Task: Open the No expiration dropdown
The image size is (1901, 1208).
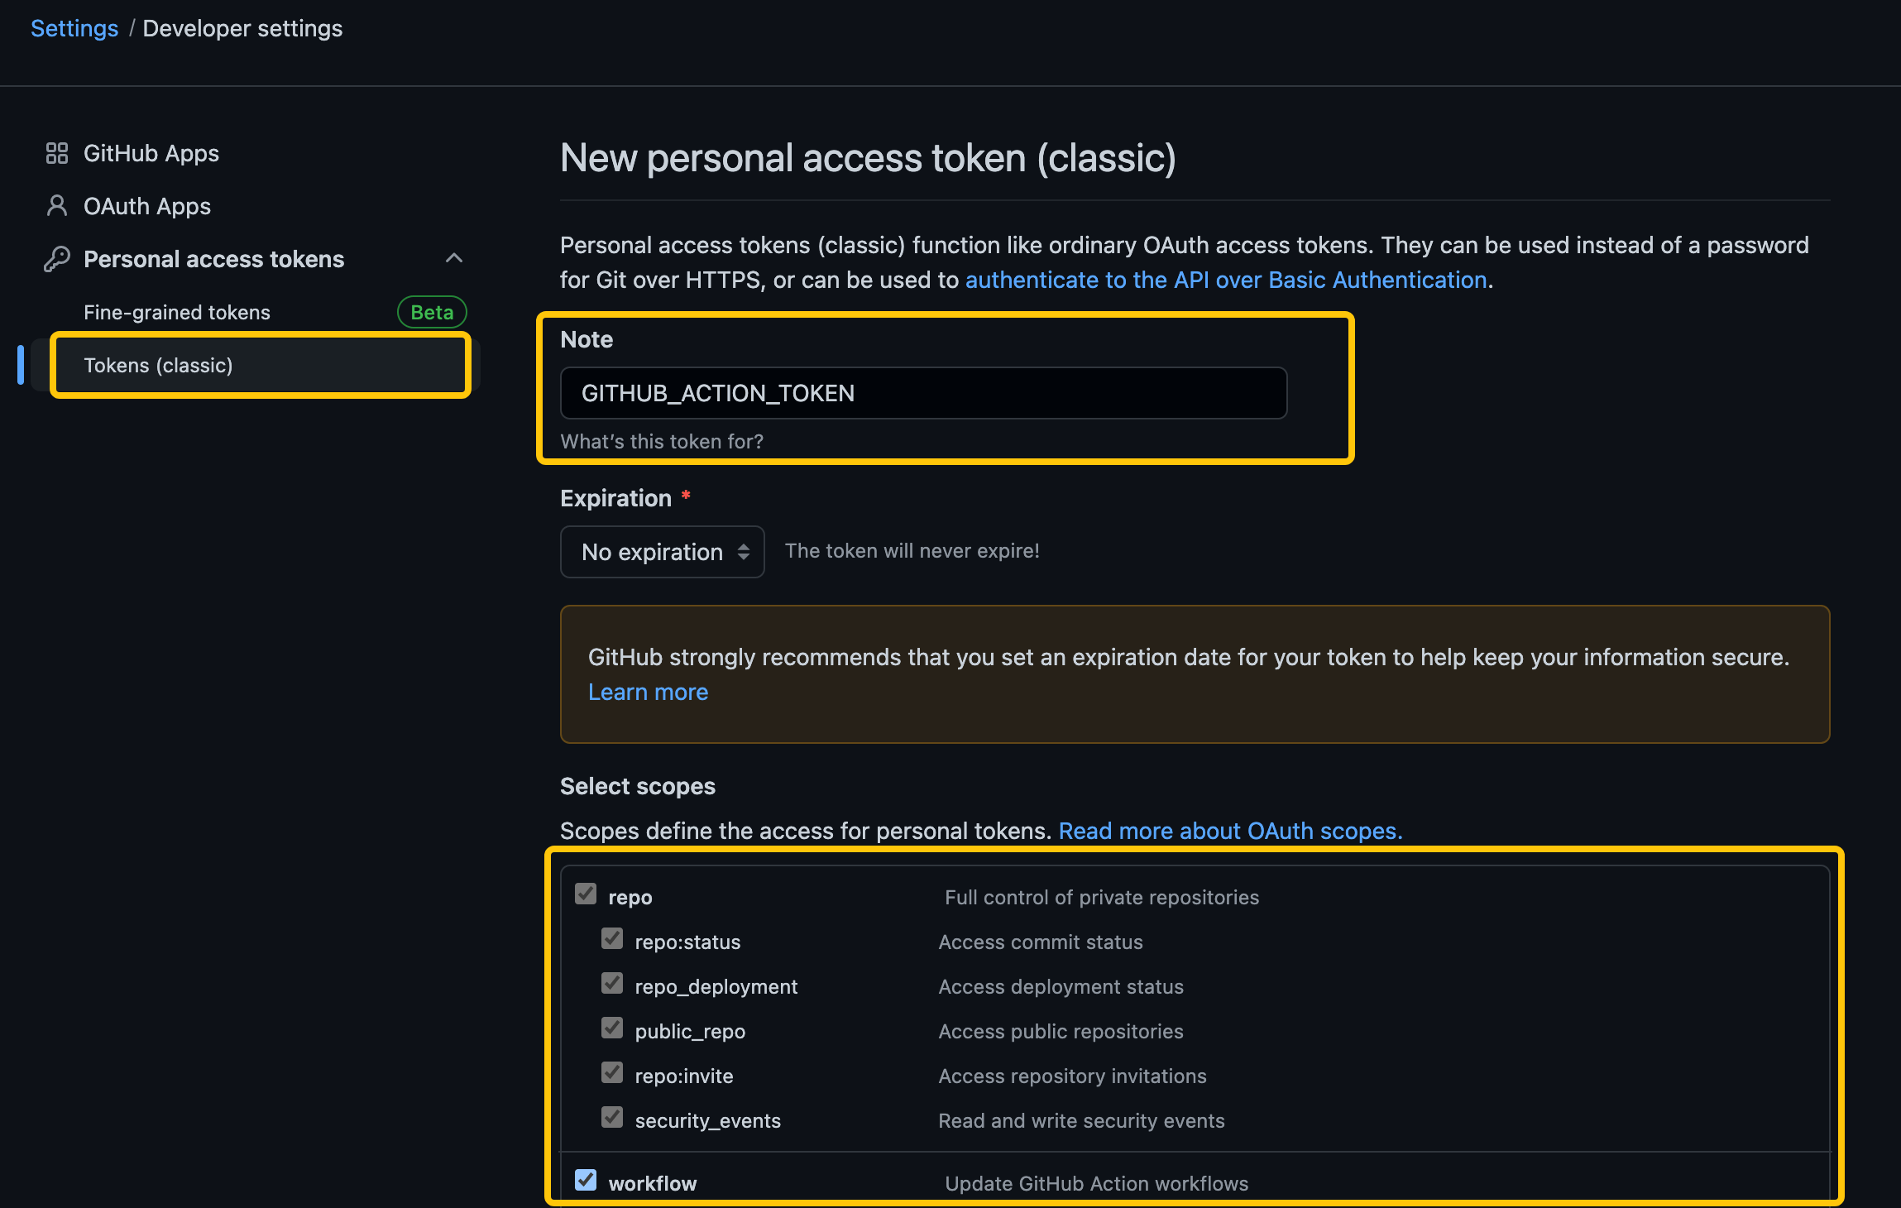Action: pyautogui.click(x=662, y=551)
